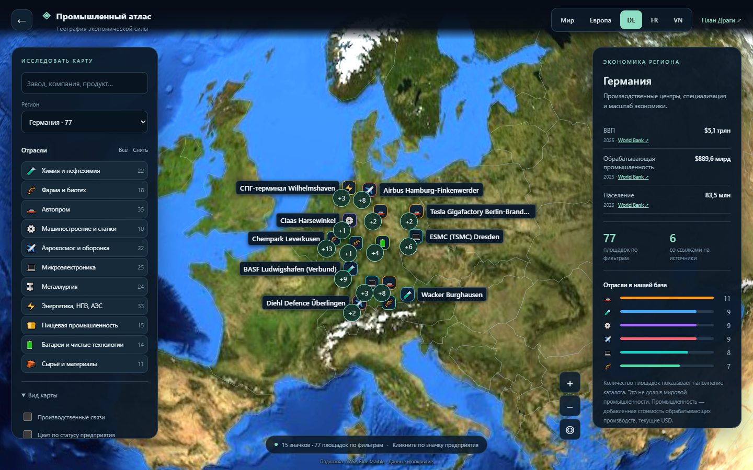This screenshot has width=753, height=470.
Task: Expand the +13 cluster near Chempark Leverkusen
Action: click(327, 249)
